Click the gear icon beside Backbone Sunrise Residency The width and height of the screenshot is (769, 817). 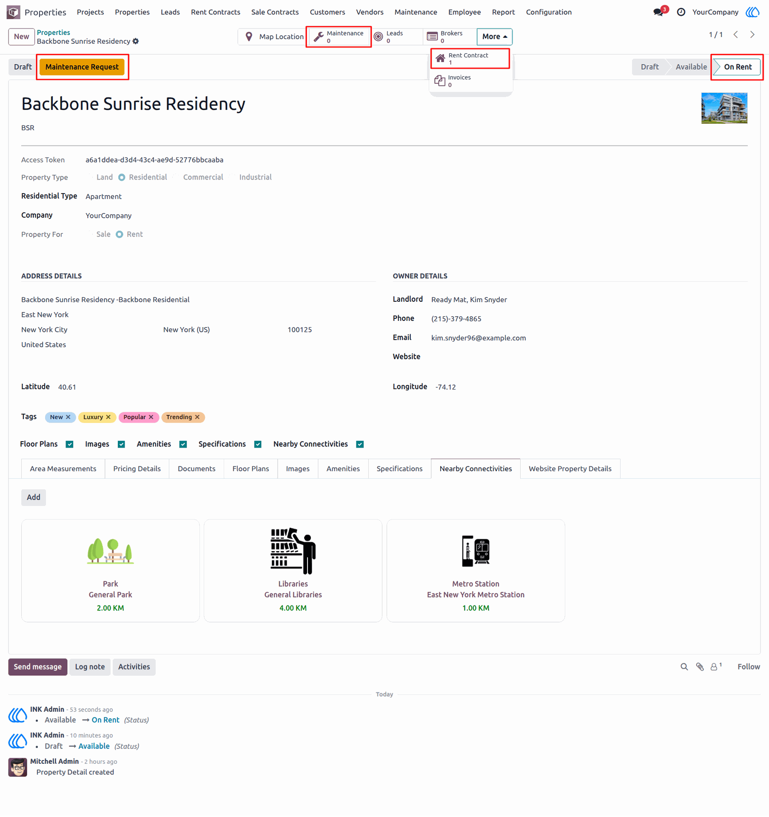136,41
